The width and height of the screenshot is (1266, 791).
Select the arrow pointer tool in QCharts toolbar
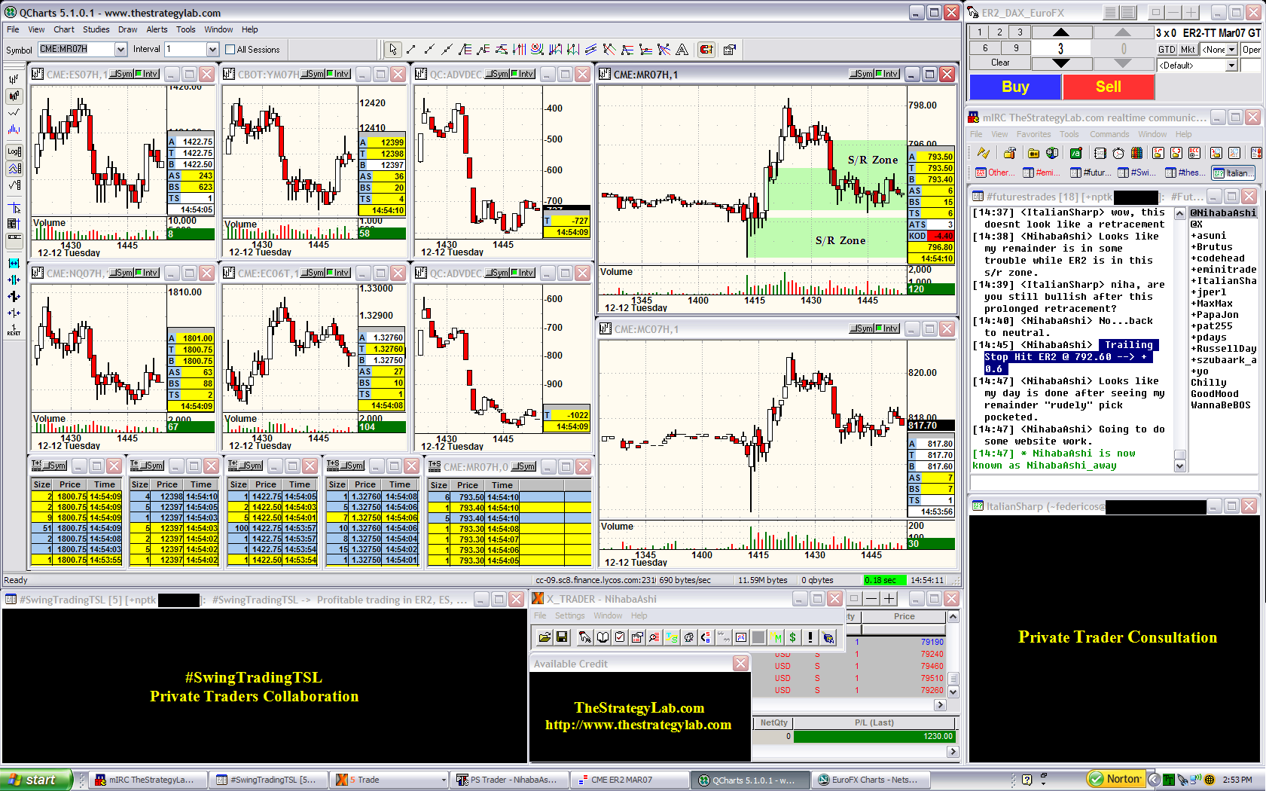coord(392,50)
